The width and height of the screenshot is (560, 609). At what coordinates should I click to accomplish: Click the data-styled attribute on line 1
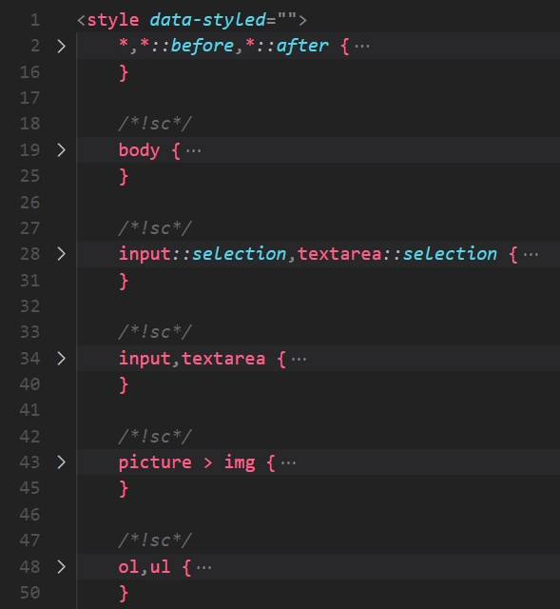tap(207, 20)
